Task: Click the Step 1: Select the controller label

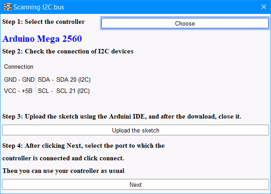Action: coord(43,22)
